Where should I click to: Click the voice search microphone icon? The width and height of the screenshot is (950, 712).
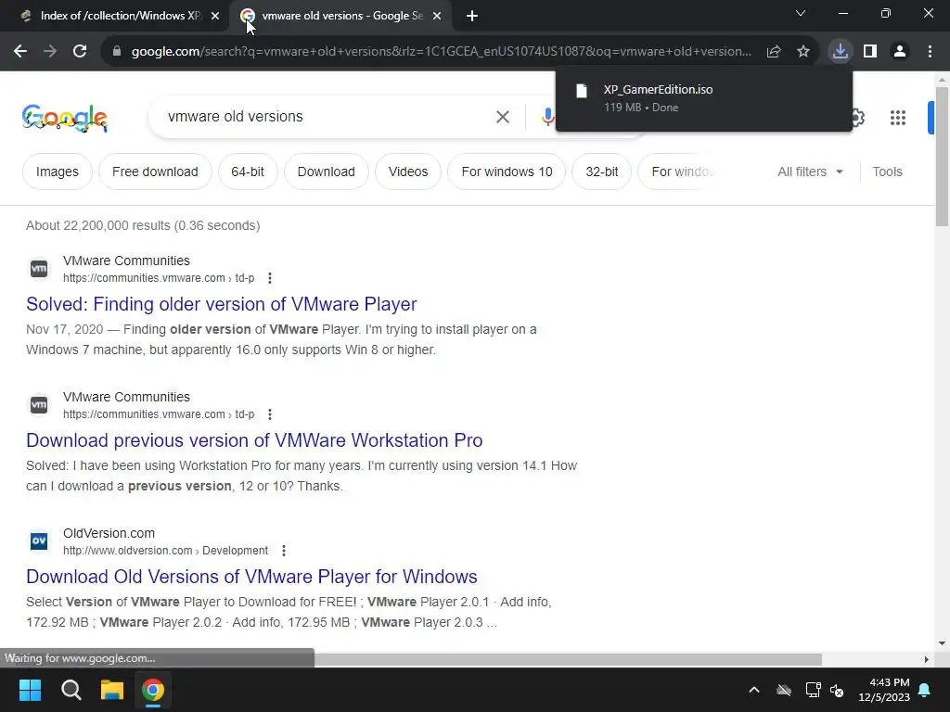click(547, 117)
